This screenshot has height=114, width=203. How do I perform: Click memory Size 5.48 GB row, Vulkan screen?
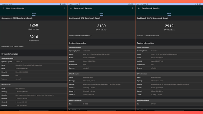coord(169,104)
